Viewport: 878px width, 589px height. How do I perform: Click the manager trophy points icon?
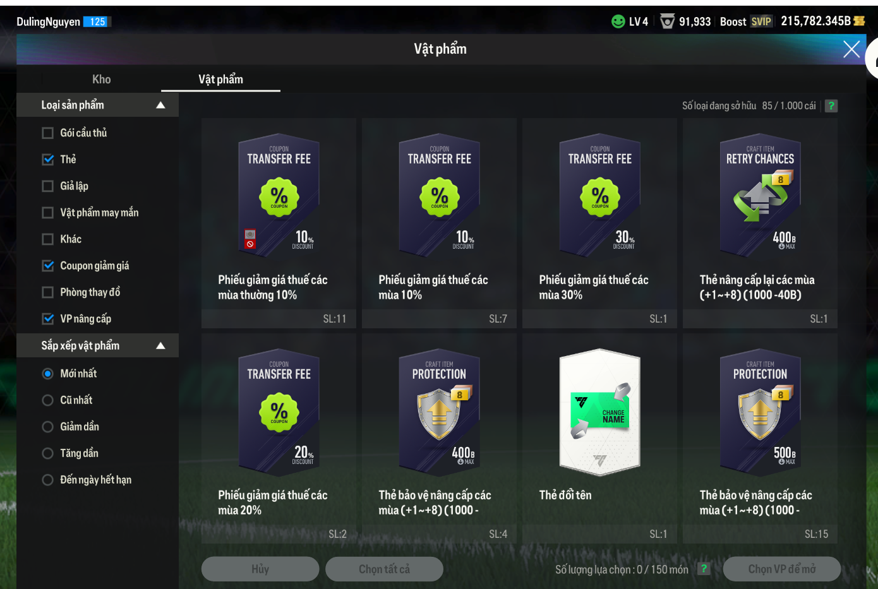coord(667,21)
